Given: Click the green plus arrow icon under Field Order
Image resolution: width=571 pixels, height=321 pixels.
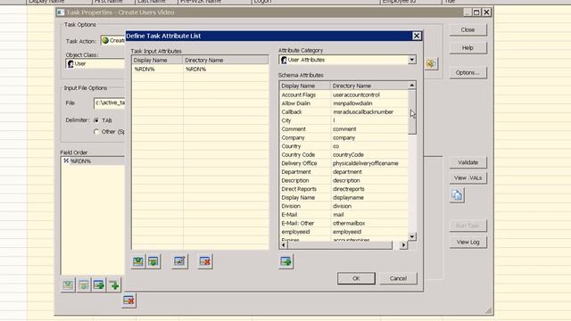Looking at the screenshot, I should coord(114,285).
